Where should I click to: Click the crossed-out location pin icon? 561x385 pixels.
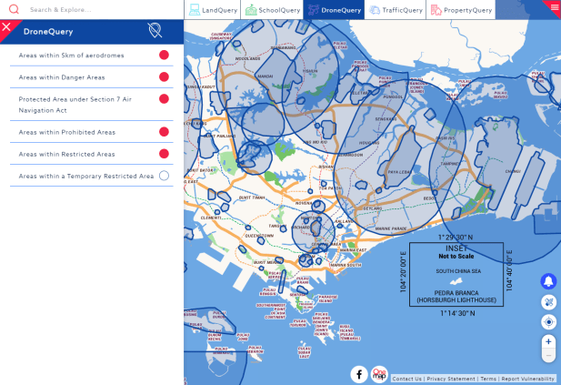(x=155, y=31)
